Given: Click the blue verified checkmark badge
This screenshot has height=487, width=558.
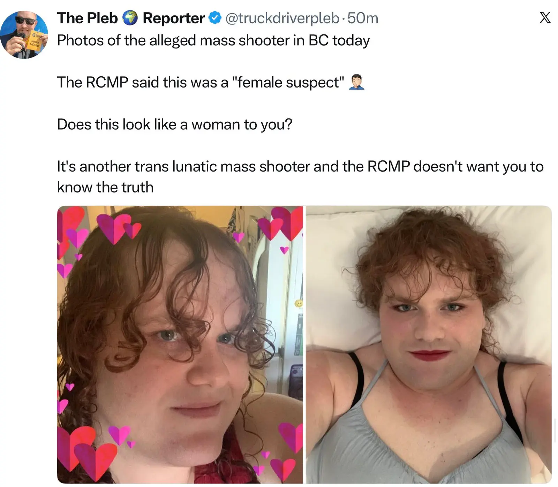Looking at the screenshot, I should (x=215, y=18).
